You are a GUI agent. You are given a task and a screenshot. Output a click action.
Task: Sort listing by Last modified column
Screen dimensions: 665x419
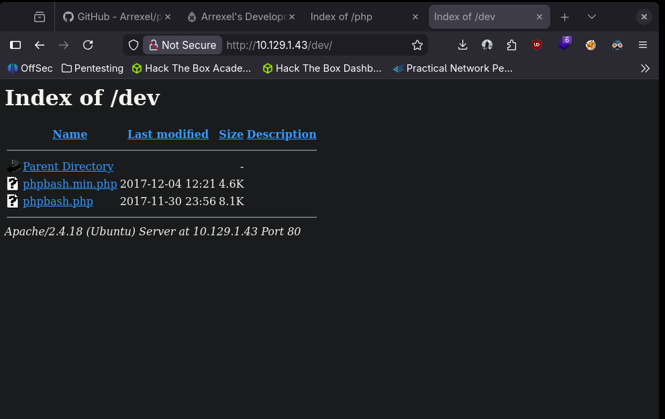click(168, 134)
